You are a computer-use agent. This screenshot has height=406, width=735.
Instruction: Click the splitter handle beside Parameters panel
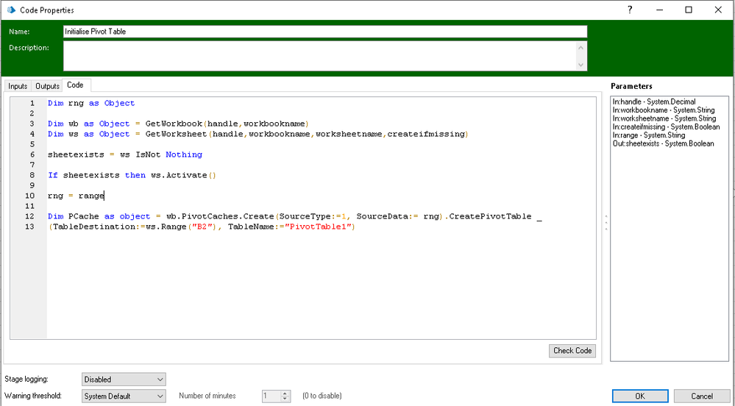pyautogui.click(x=606, y=223)
